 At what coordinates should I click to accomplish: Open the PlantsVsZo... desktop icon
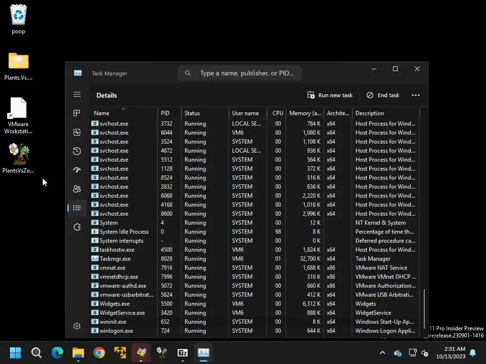[19, 158]
